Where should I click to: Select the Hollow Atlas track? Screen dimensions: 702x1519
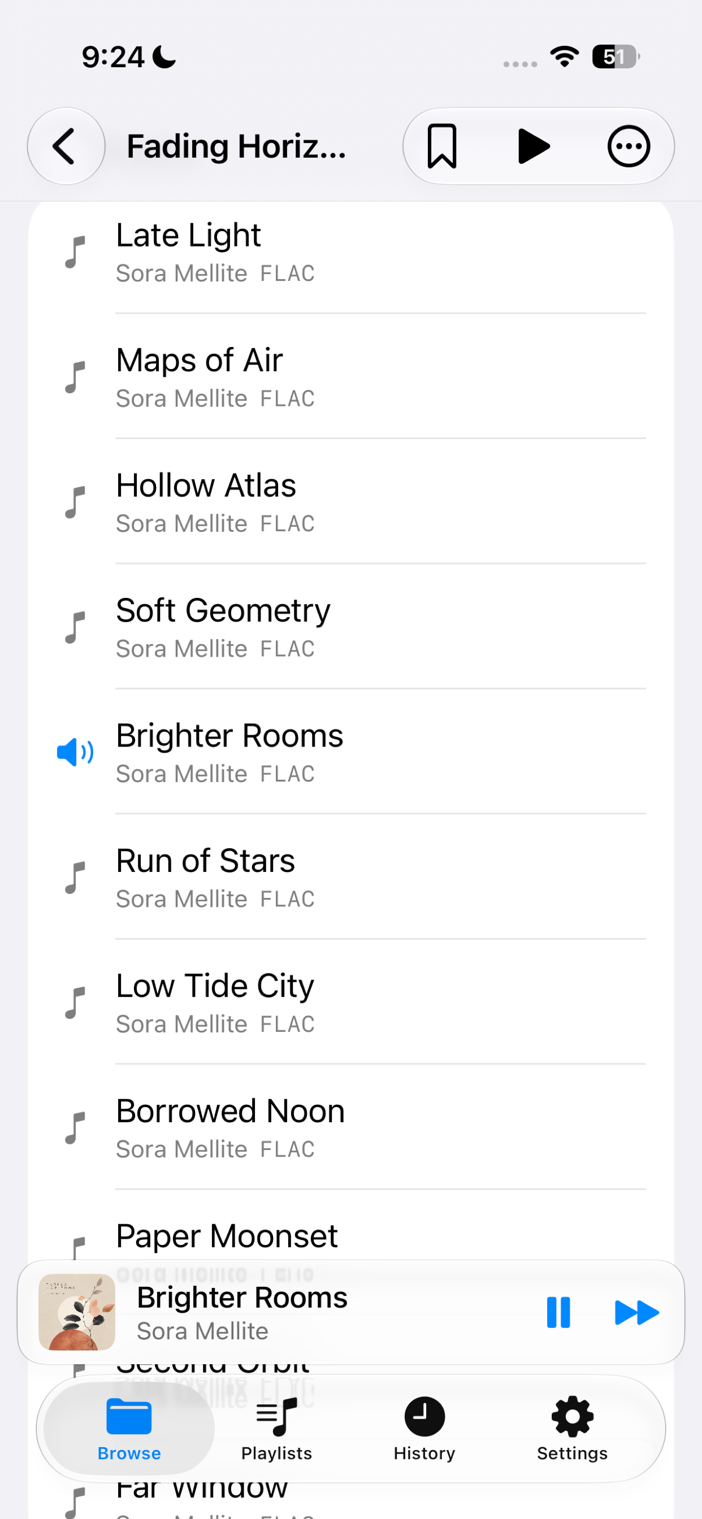click(351, 502)
